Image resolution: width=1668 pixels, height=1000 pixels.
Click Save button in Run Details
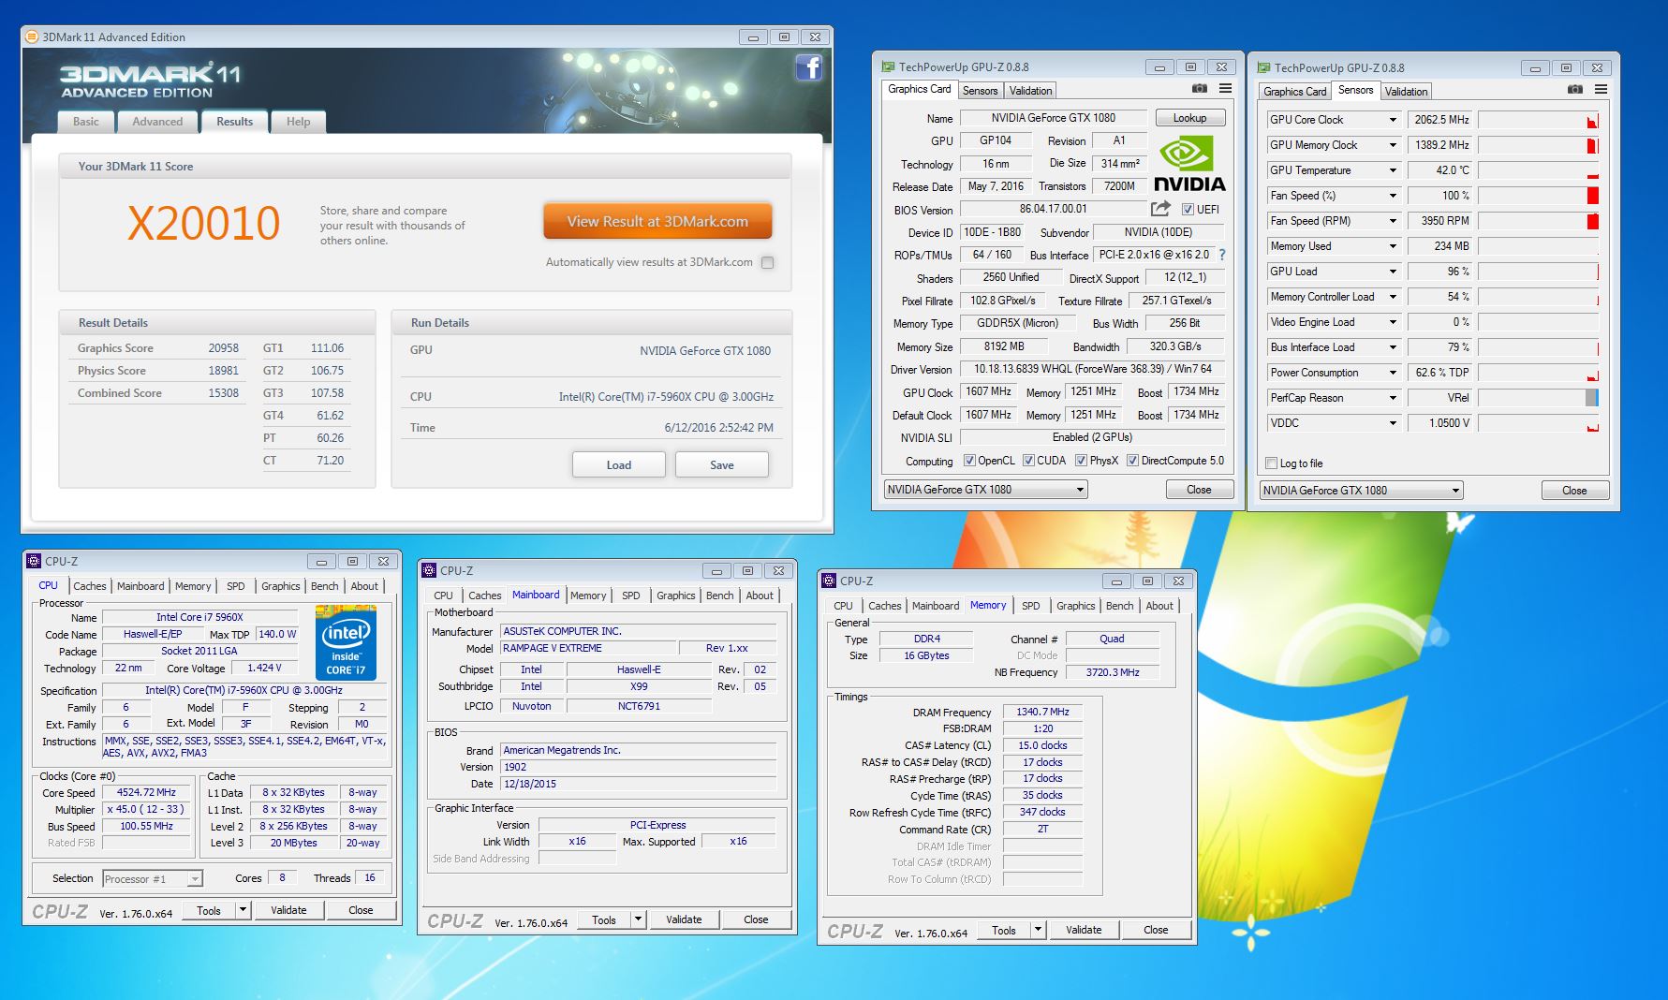(x=722, y=464)
